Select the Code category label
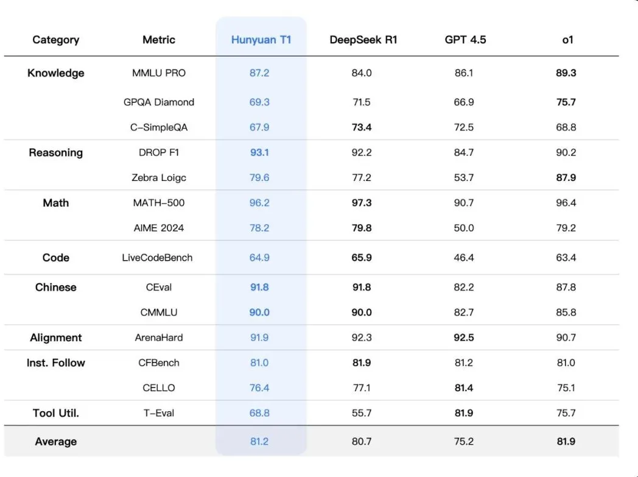The image size is (638, 477). [56, 258]
